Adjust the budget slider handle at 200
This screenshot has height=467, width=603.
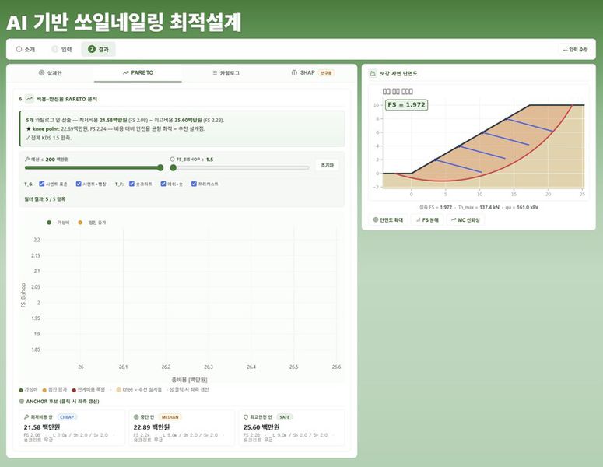(x=160, y=167)
